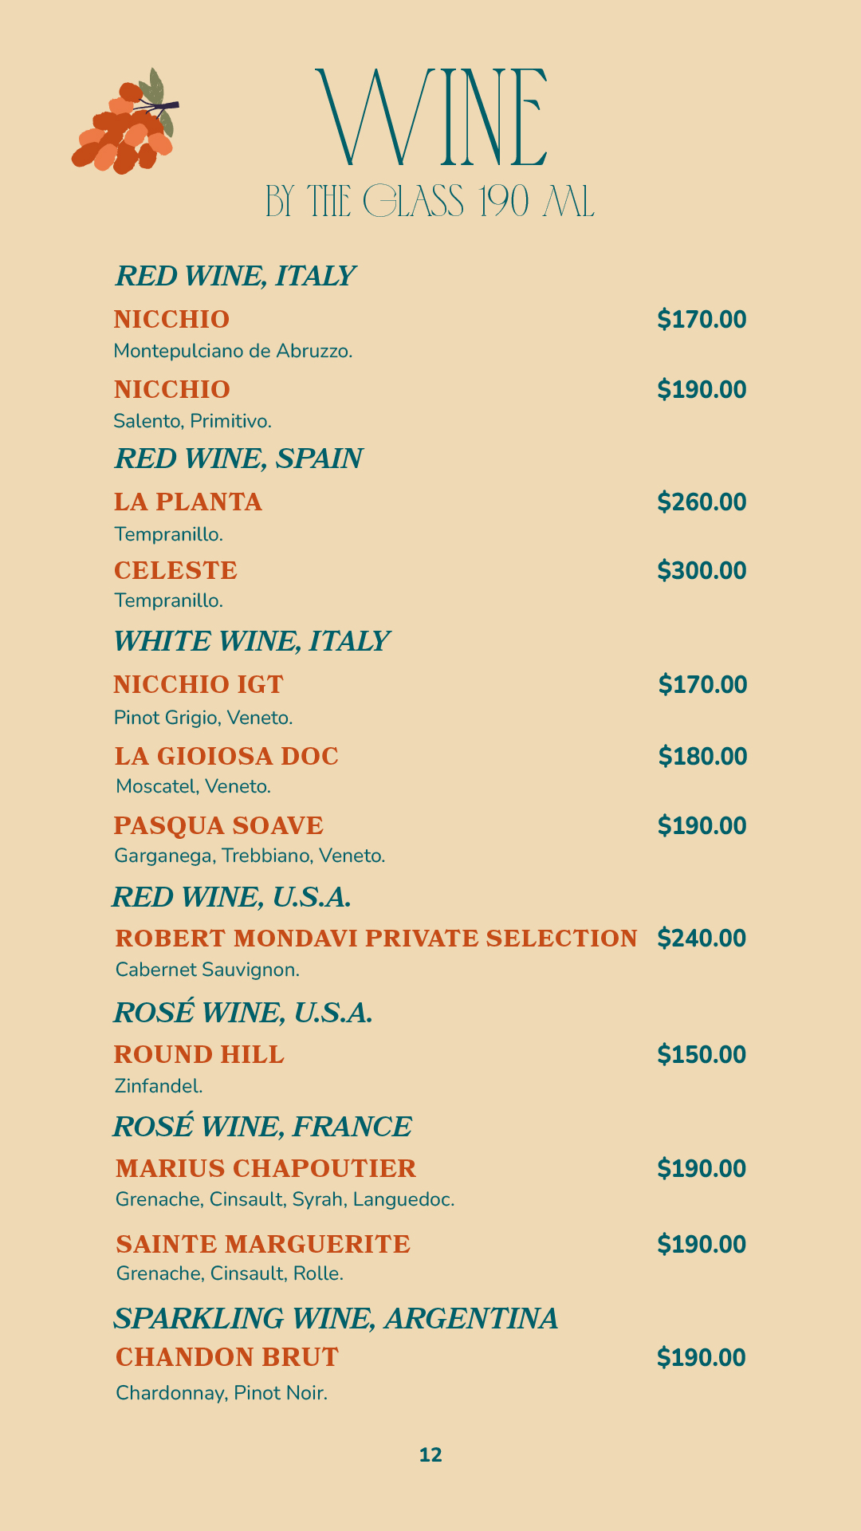Click the orange grape cluster illustration

click(x=125, y=122)
